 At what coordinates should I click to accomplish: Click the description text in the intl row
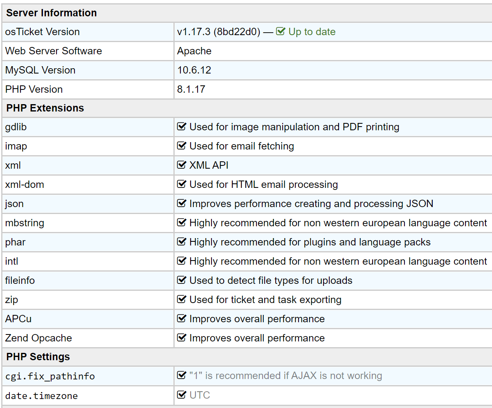[338, 261]
